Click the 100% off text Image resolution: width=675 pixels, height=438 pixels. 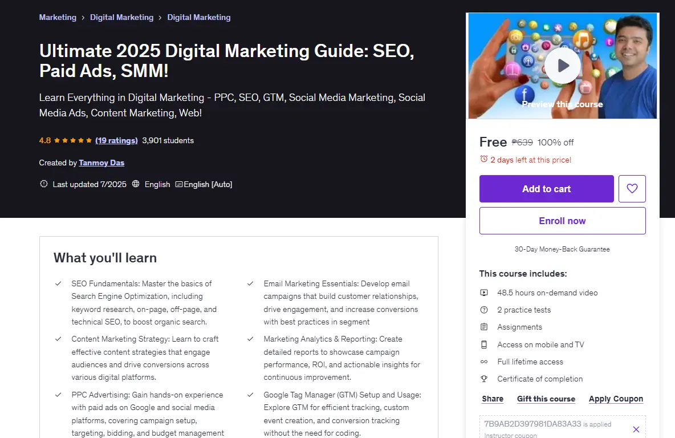point(555,143)
